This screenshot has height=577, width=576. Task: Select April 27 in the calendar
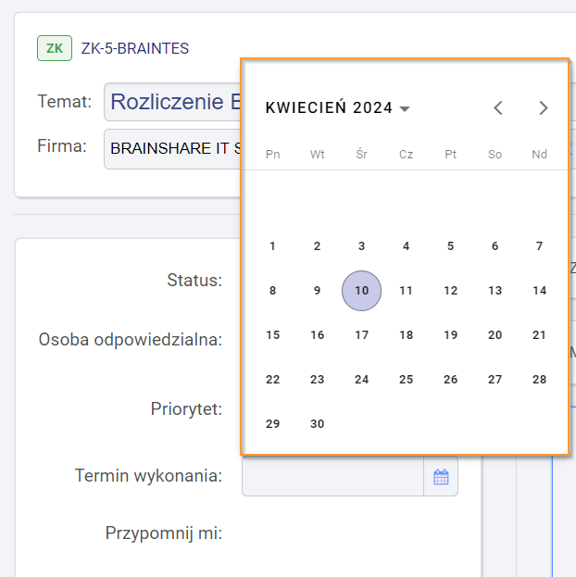click(495, 380)
